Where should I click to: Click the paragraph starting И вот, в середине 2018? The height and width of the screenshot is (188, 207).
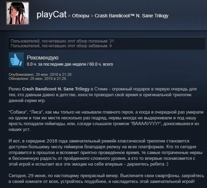[105, 152]
